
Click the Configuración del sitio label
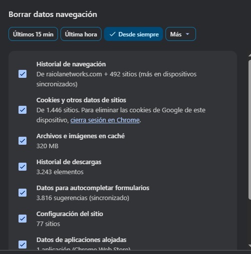[70, 214]
